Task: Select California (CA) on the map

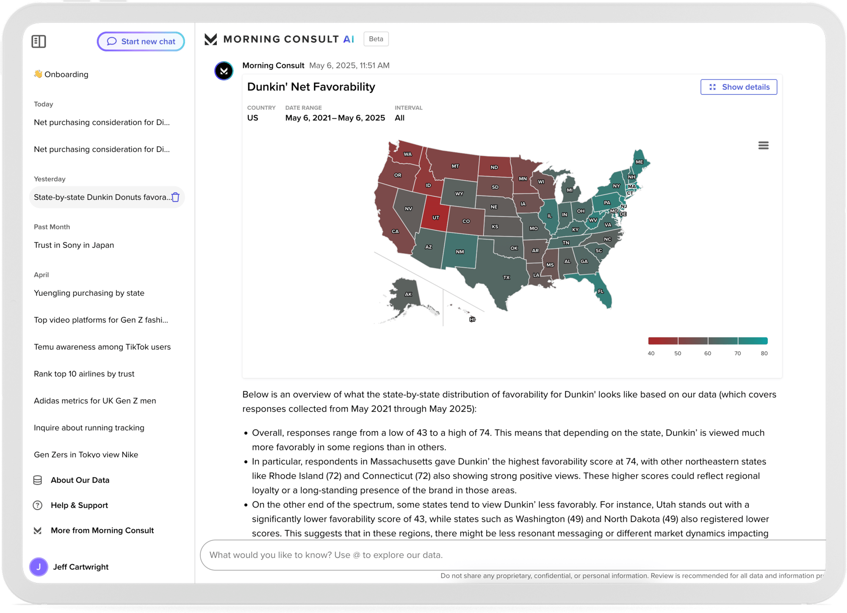Action: click(x=395, y=232)
